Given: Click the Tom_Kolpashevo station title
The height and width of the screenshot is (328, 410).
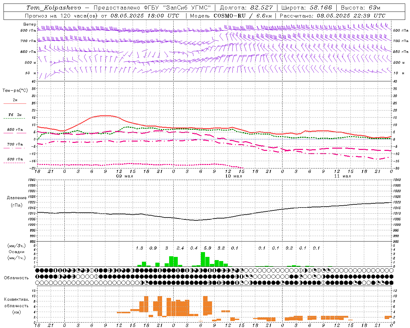Looking at the screenshot, I should [x=54, y=8].
